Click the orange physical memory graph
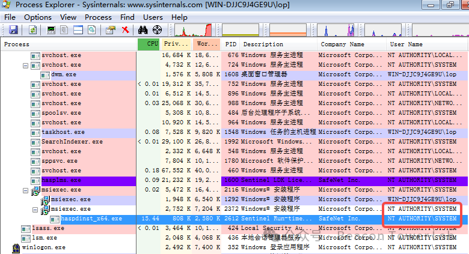The image size is (469, 254). (x=288, y=30)
